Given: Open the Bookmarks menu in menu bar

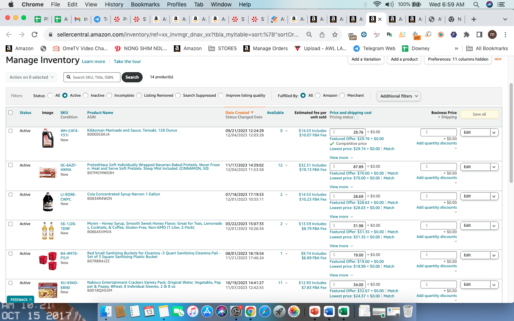Looking at the screenshot, I should [x=145, y=4].
